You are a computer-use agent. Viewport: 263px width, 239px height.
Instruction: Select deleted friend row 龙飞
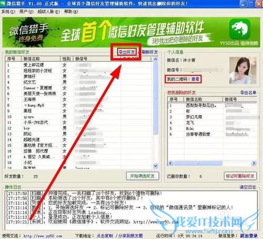(x=213, y=123)
